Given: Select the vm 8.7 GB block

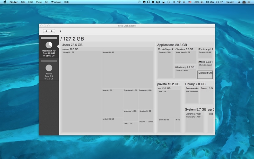Looking at the screenshot, I should click(x=169, y=104).
